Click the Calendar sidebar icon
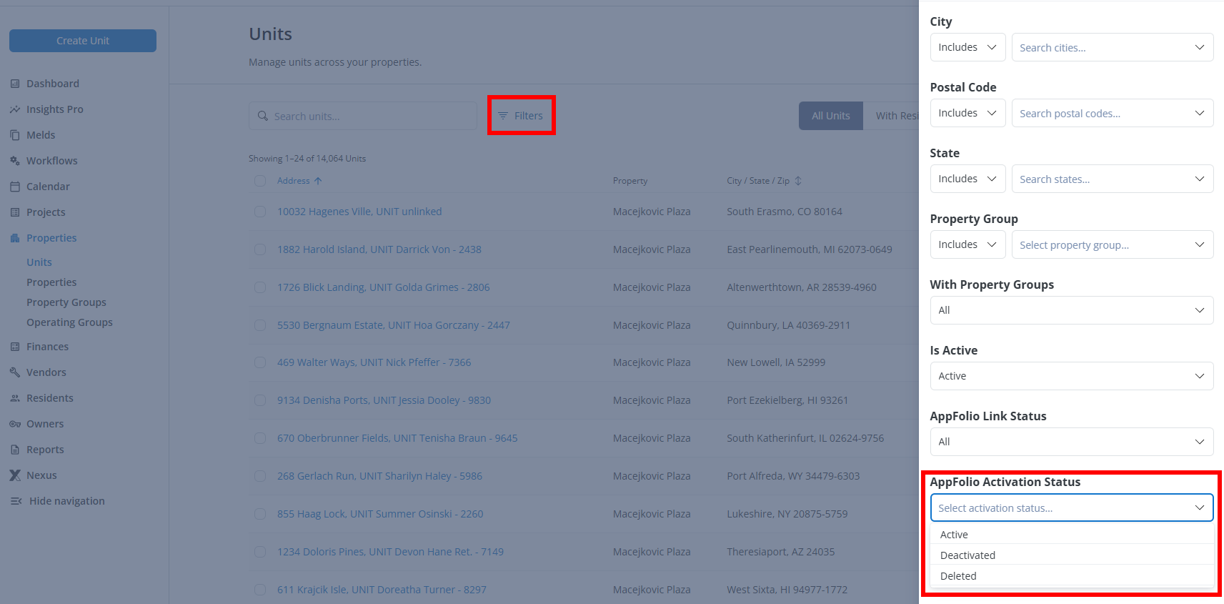 pyautogui.click(x=15, y=187)
